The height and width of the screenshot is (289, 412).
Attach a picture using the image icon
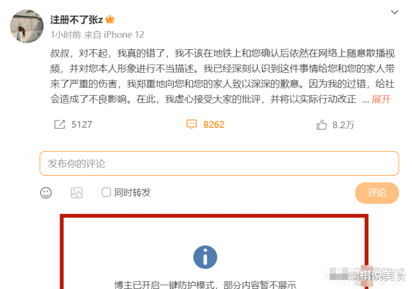tap(77, 193)
